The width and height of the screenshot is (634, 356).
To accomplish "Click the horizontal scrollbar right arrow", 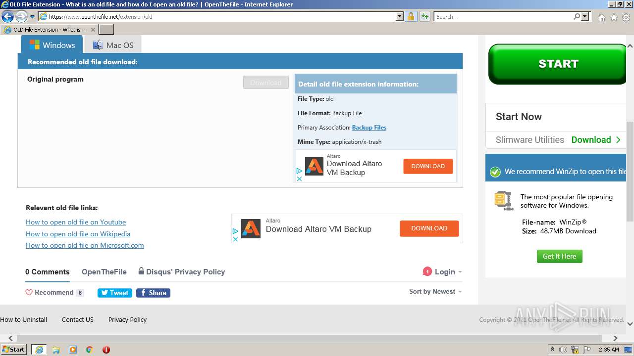I will [x=615, y=338].
